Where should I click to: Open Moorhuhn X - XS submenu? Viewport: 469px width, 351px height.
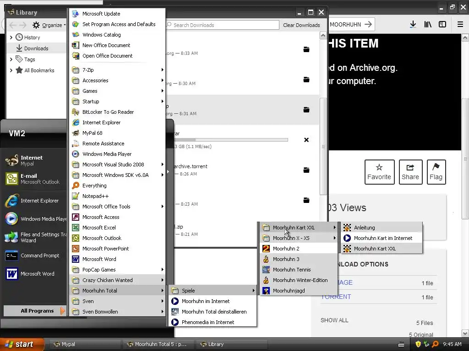(299, 238)
